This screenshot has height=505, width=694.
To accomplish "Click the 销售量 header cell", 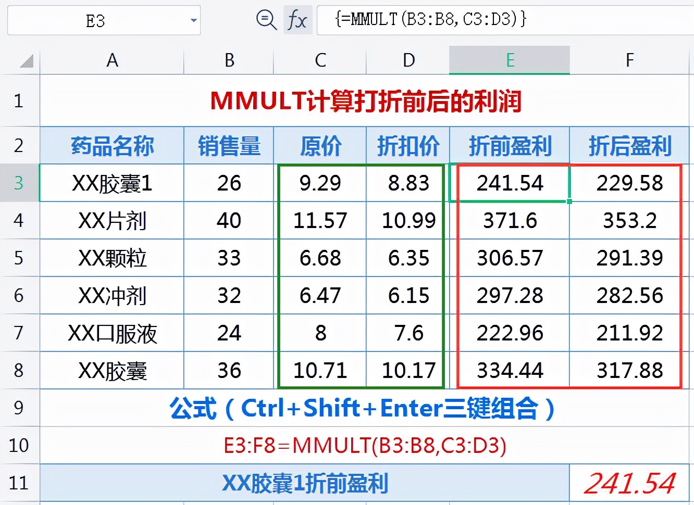I will pyautogui.click(x=229, y=145).
